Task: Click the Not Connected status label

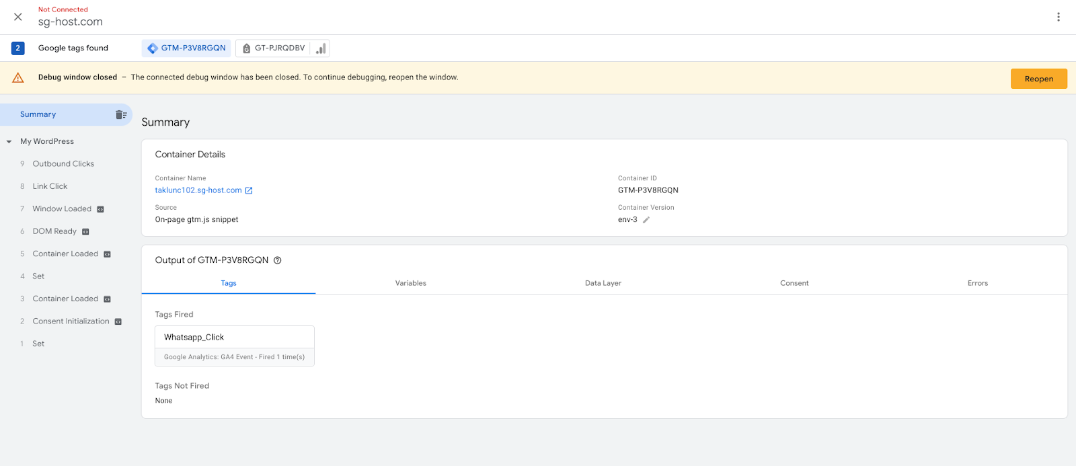Action: tap(63, 9)
